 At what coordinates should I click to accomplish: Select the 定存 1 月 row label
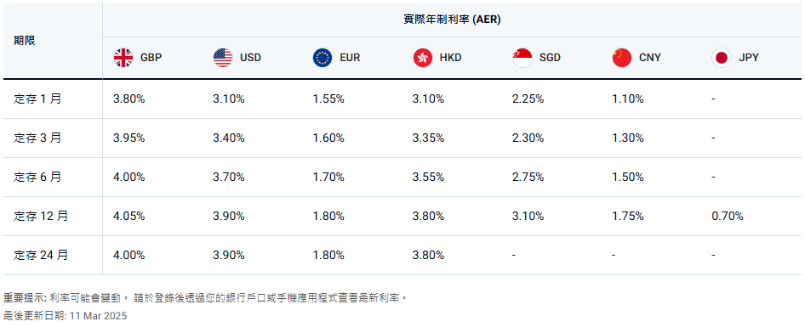37,99
